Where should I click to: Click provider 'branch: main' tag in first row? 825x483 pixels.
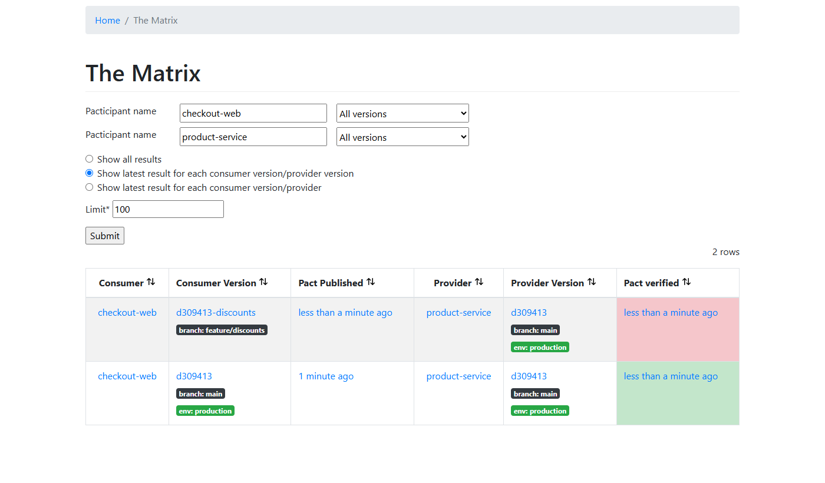tap(535, 330)
